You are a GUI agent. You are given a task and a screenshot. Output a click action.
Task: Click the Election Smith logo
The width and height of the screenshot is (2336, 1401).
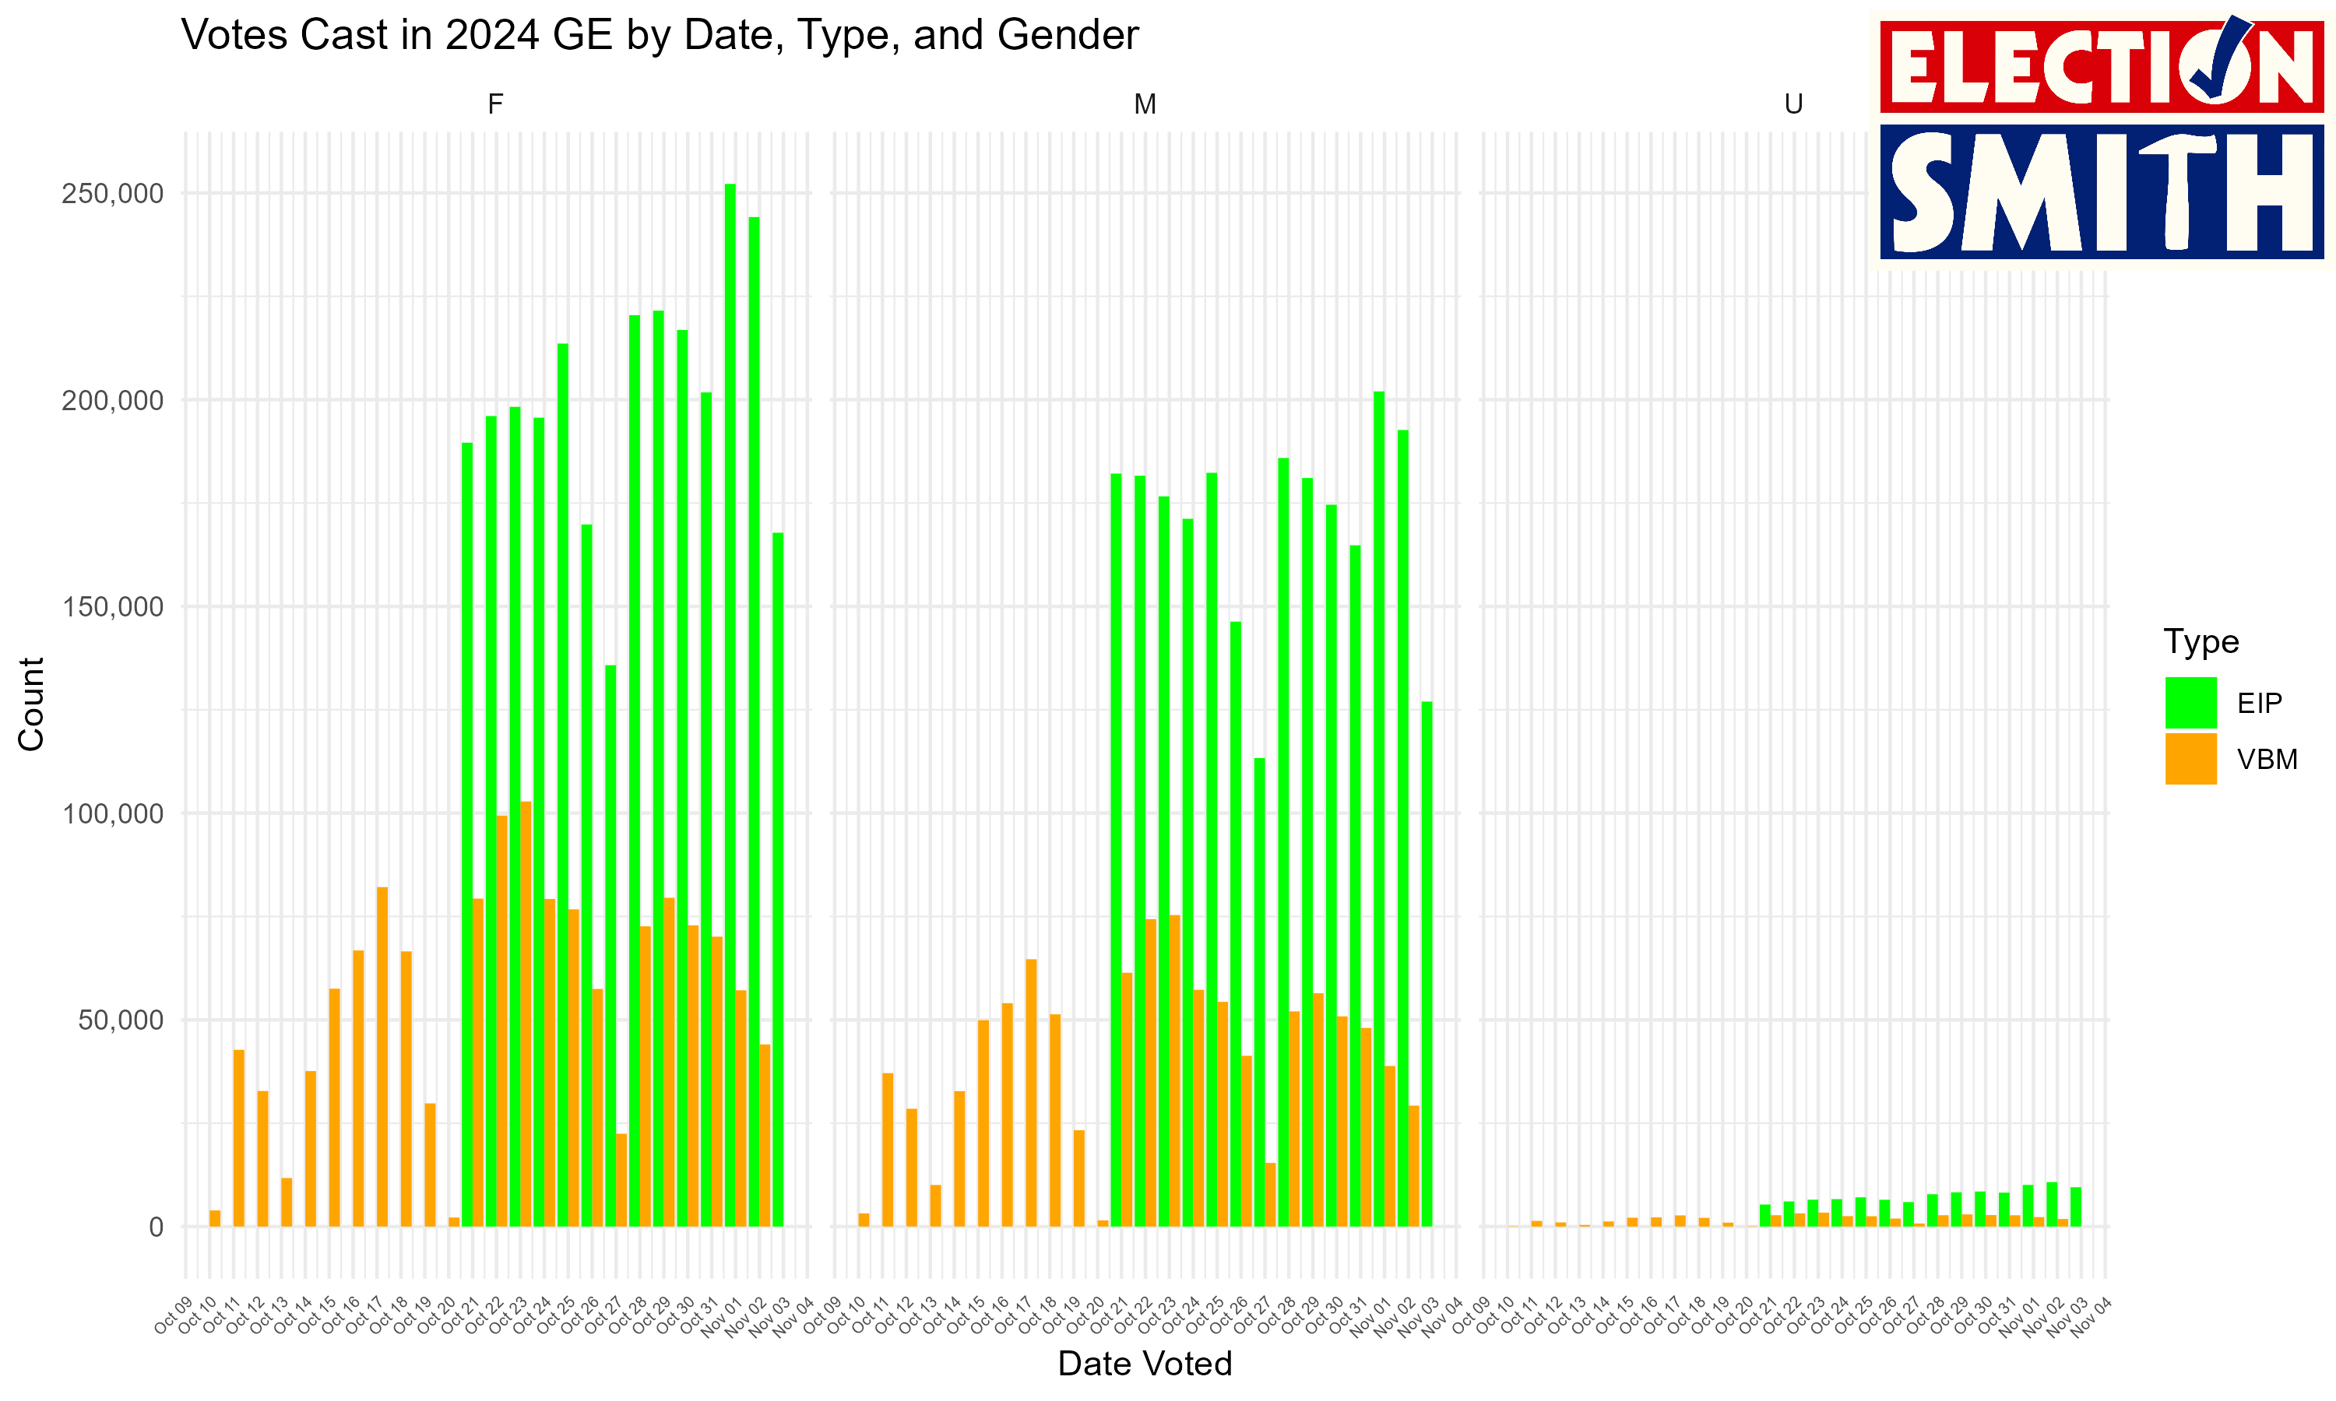pyautogui.click(x=2102, y=140)
